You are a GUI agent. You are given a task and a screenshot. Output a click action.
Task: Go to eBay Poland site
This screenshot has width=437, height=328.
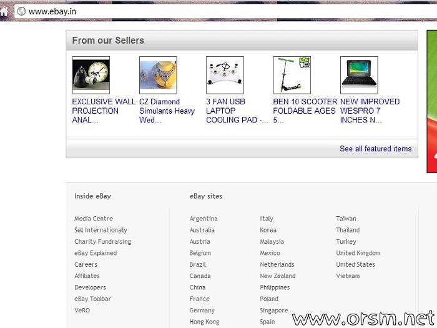pos(269,299)
